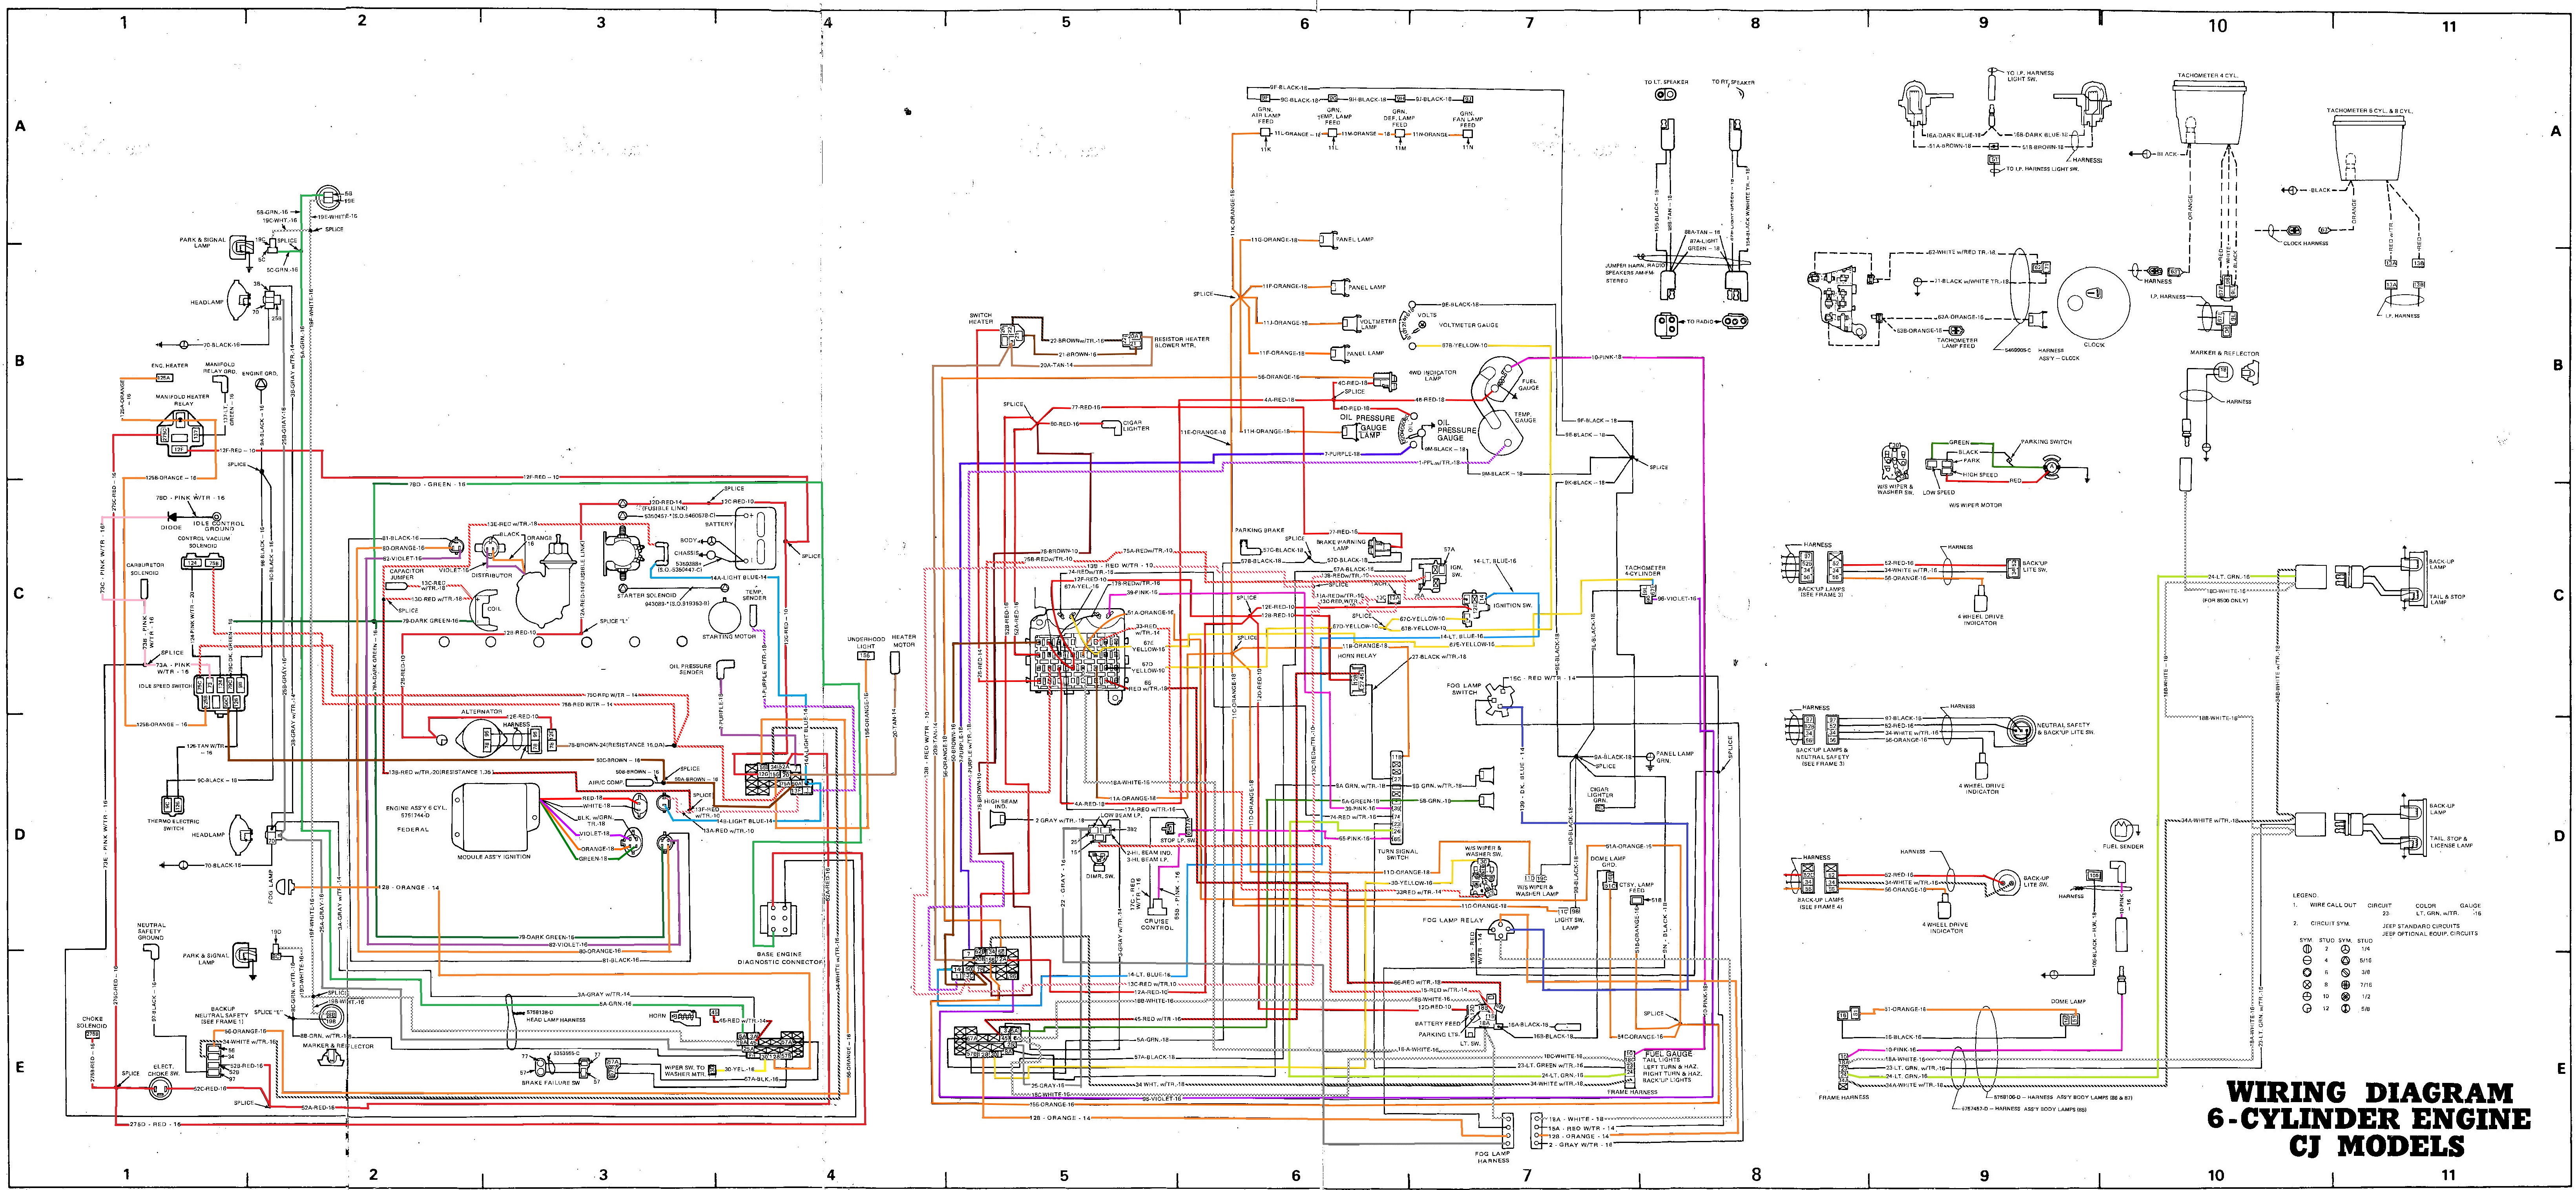The height and width of the screenshot is (1190, 2576).
Task: Select the 'WIPER SW. TO WASHER MTR.' label
Action: click(x=686, y=1071)
